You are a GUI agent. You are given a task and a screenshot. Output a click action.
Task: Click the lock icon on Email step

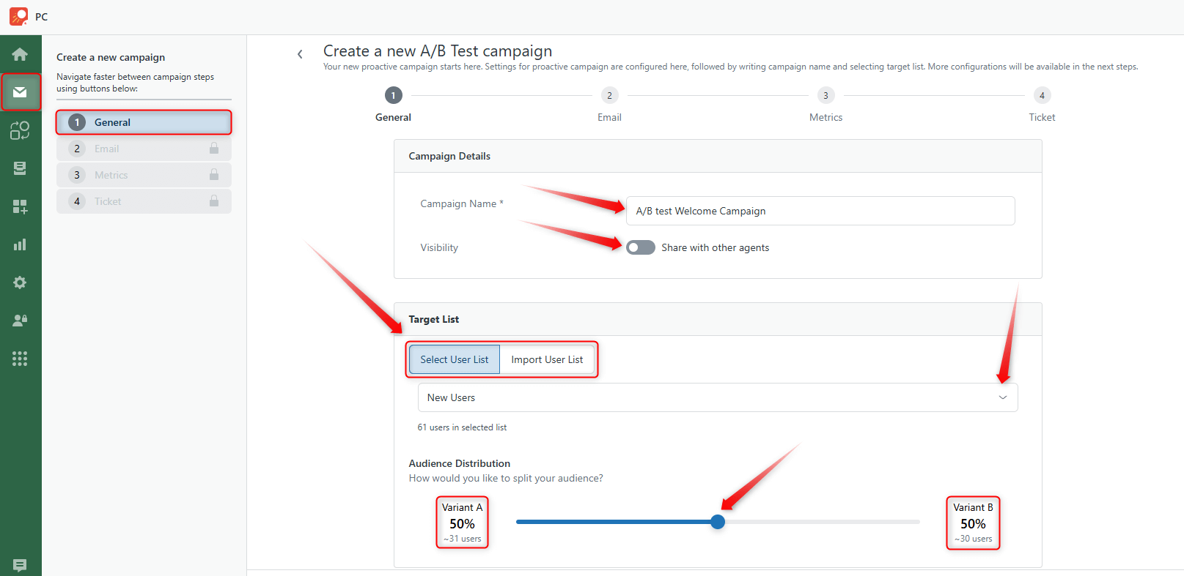(214, 149)
